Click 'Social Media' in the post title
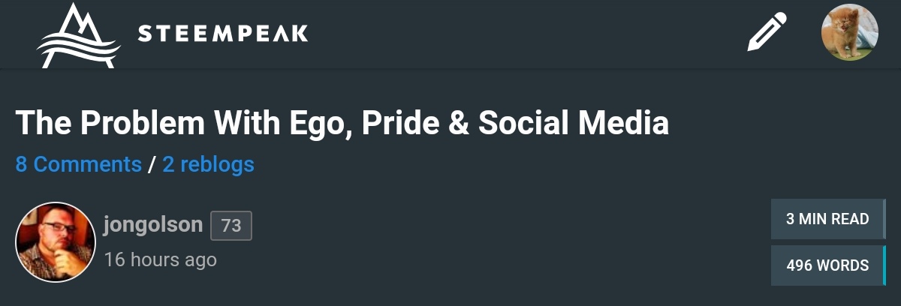The width and height of the screenshot is (901, 306). click(574, 123)
